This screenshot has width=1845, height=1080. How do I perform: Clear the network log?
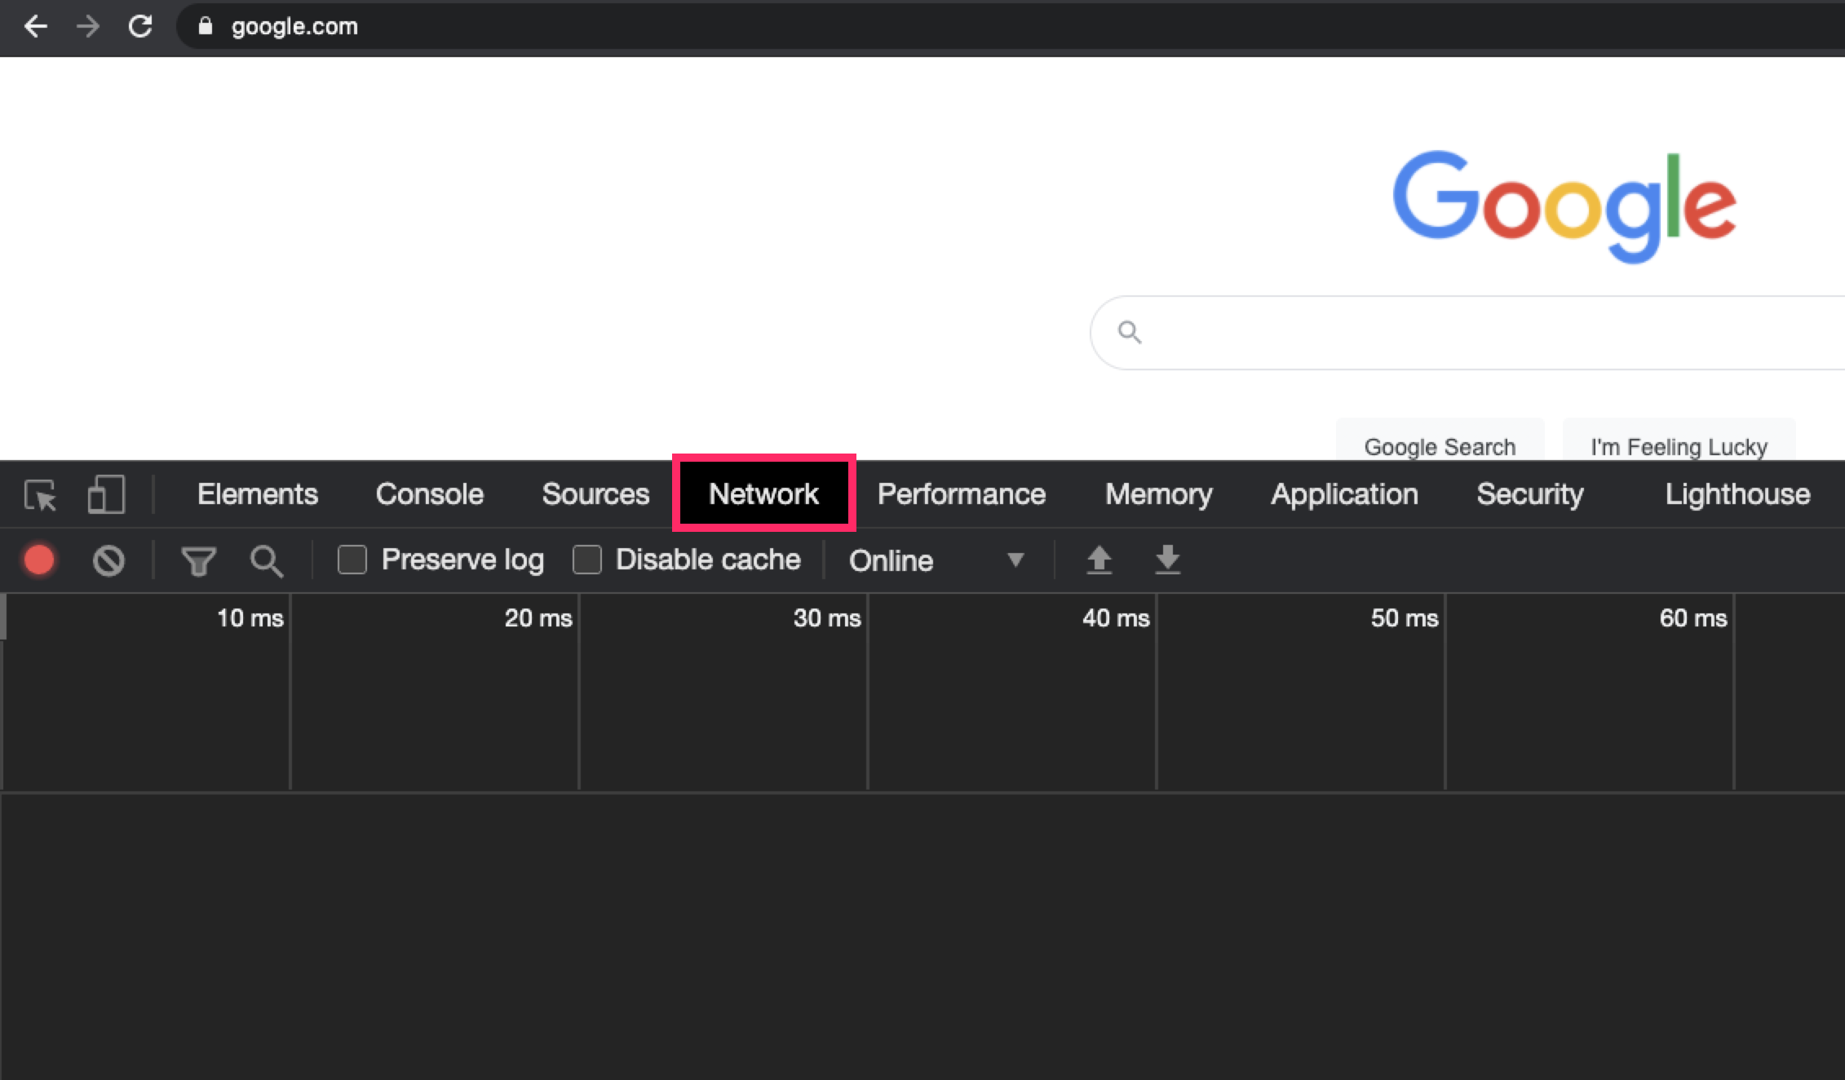(108, 561)
